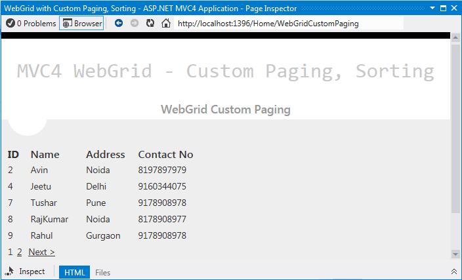Image resolution: width=462 pixels, height=280 pixels.
Task: Click the forward navigation arrow
Action: (x=135, y=24)
